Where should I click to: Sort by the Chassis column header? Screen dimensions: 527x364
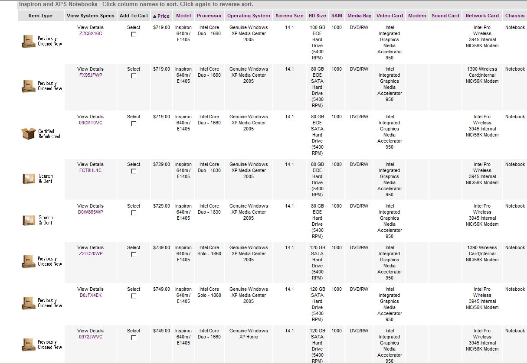tap(515, 16)
